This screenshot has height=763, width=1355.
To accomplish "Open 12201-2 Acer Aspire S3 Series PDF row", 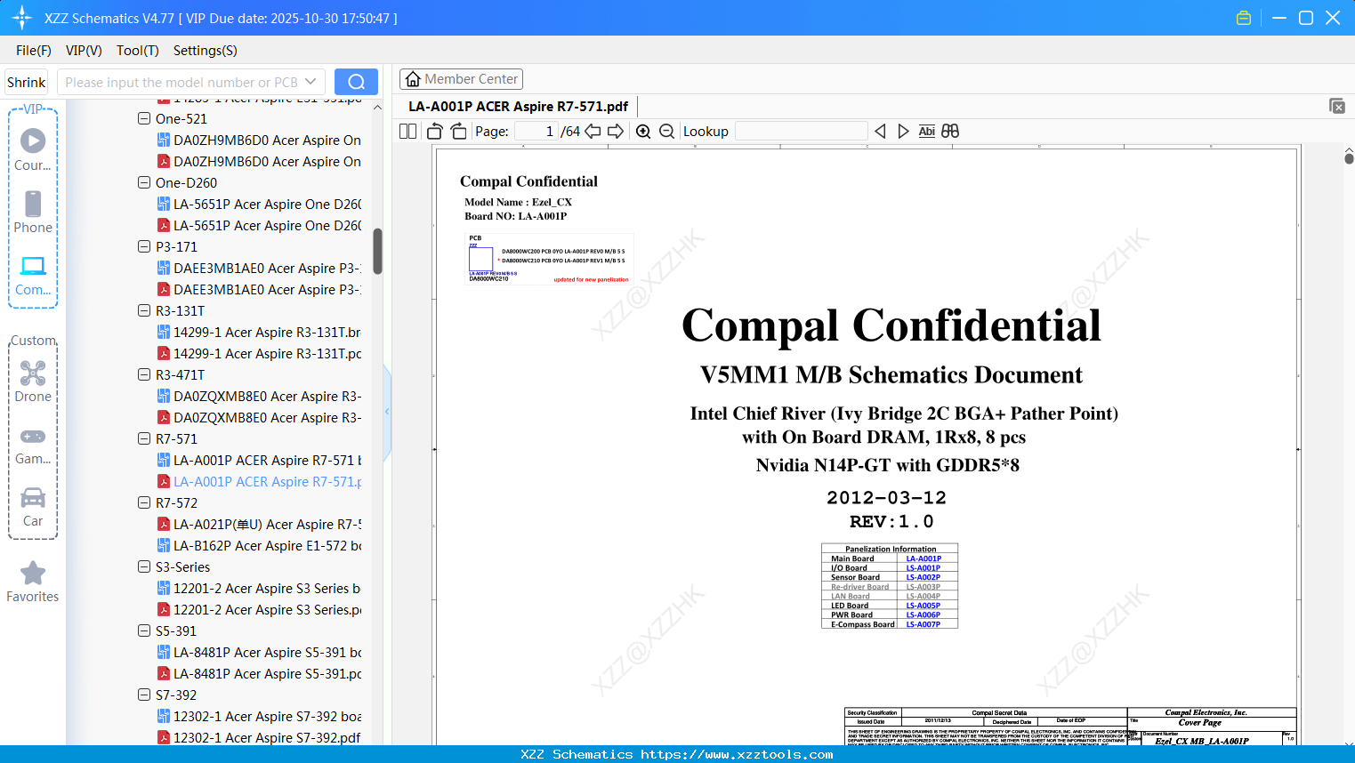I will tap(259, 610).
